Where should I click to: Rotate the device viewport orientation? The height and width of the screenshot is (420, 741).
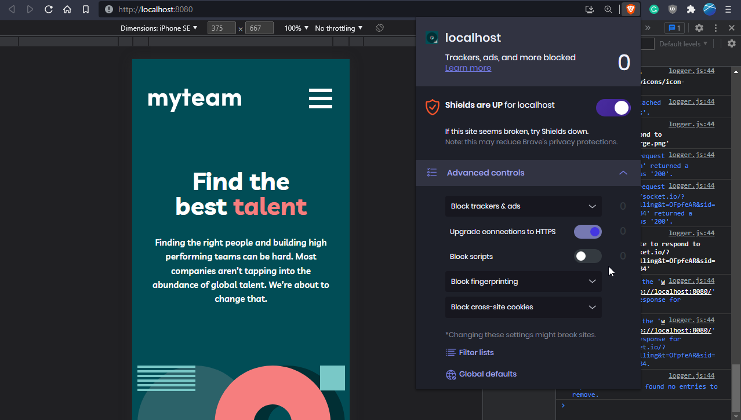pos(380,28)
